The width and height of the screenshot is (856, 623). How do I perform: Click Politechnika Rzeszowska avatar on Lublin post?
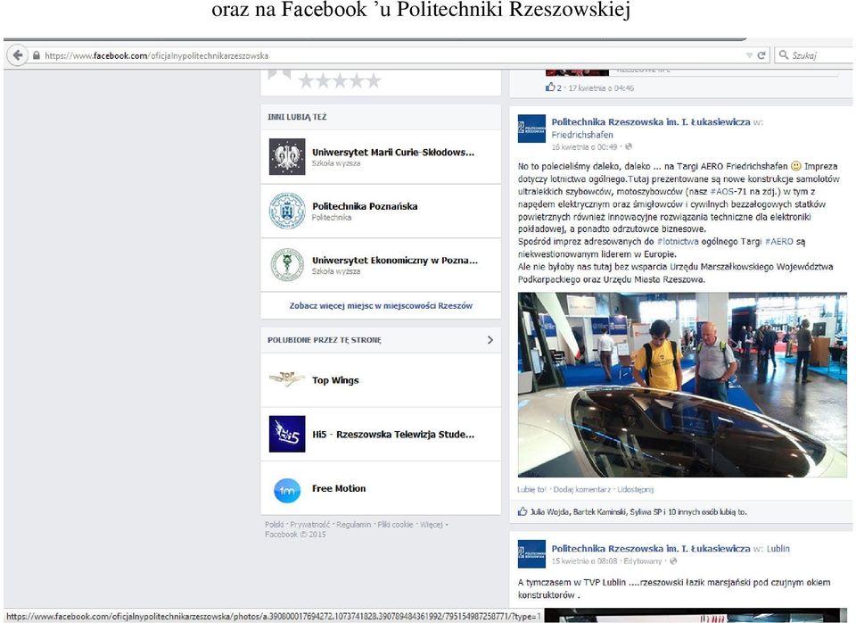point(531,553)
